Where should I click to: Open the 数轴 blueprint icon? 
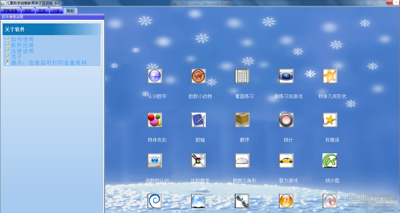click(x=199, y=120)
